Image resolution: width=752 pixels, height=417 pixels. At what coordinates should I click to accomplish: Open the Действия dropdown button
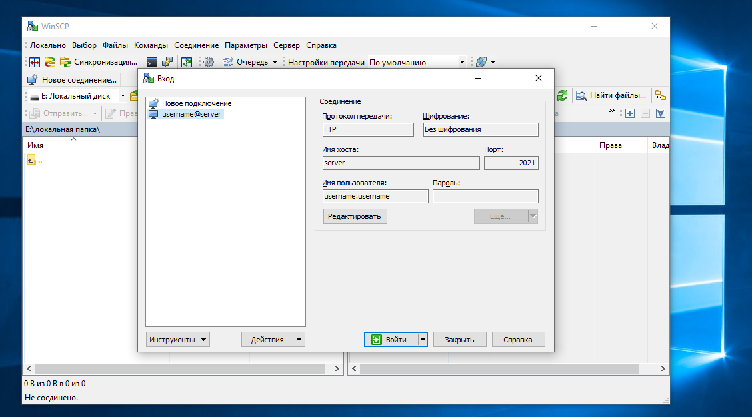273,340
